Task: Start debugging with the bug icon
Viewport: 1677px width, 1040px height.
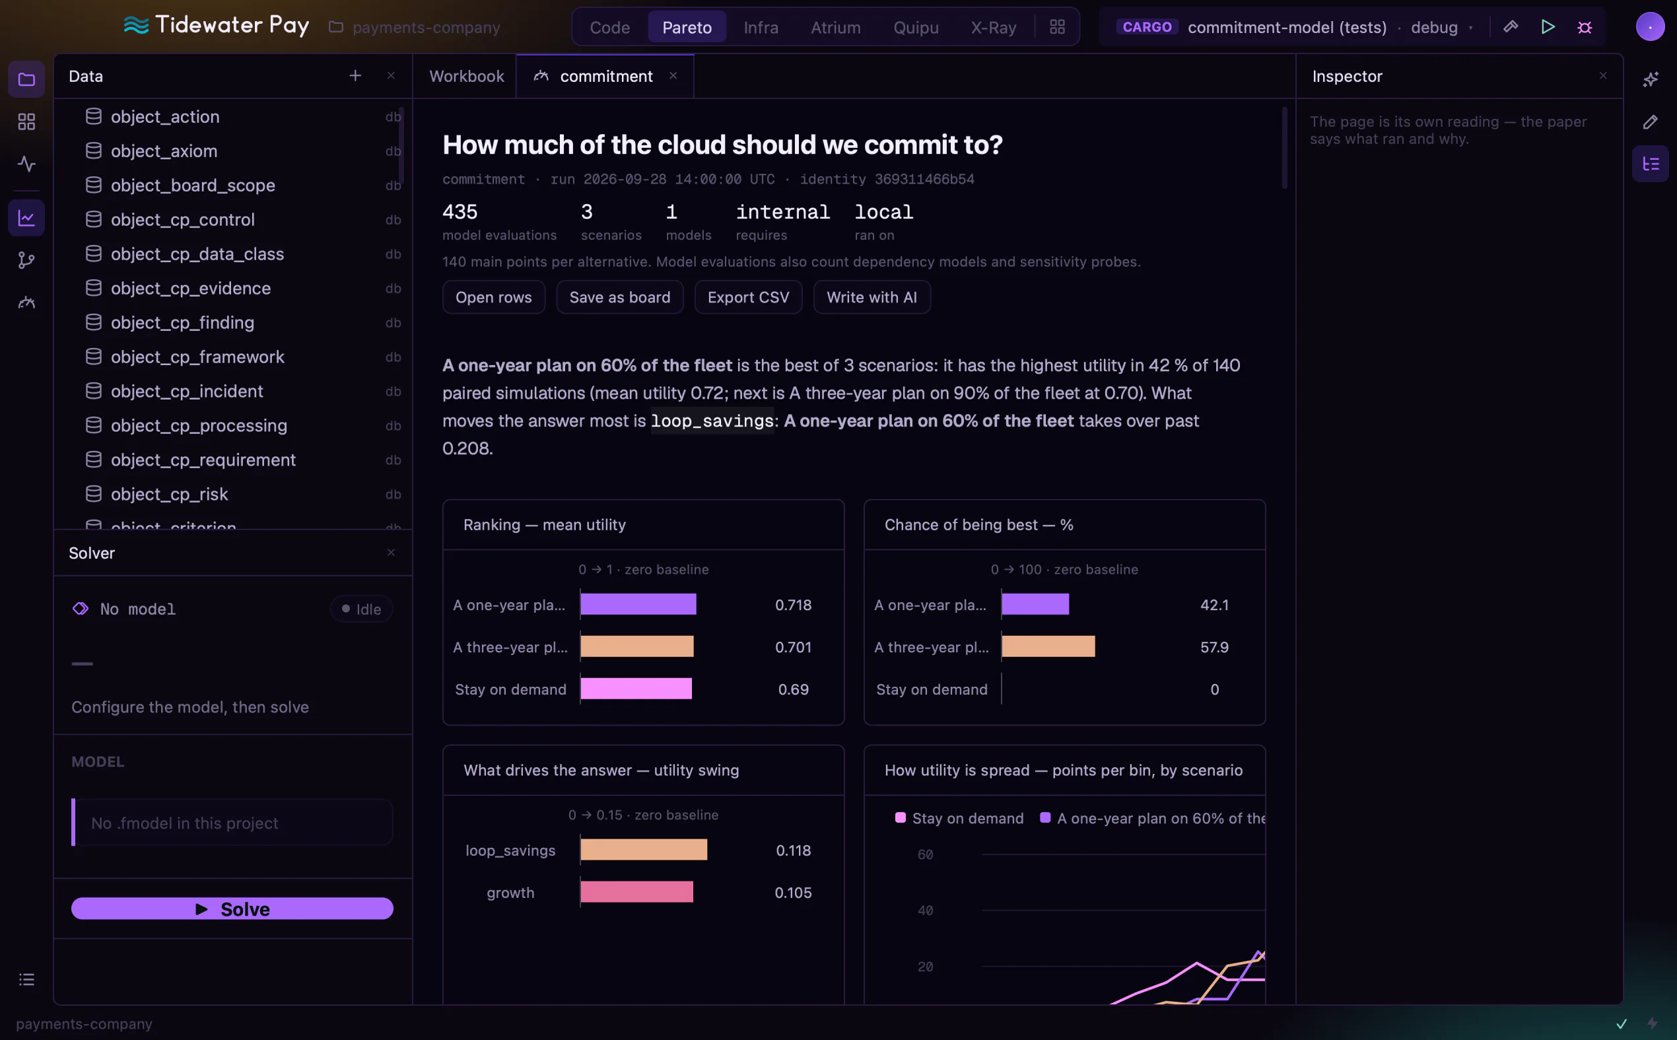Action: point(1585,27)
